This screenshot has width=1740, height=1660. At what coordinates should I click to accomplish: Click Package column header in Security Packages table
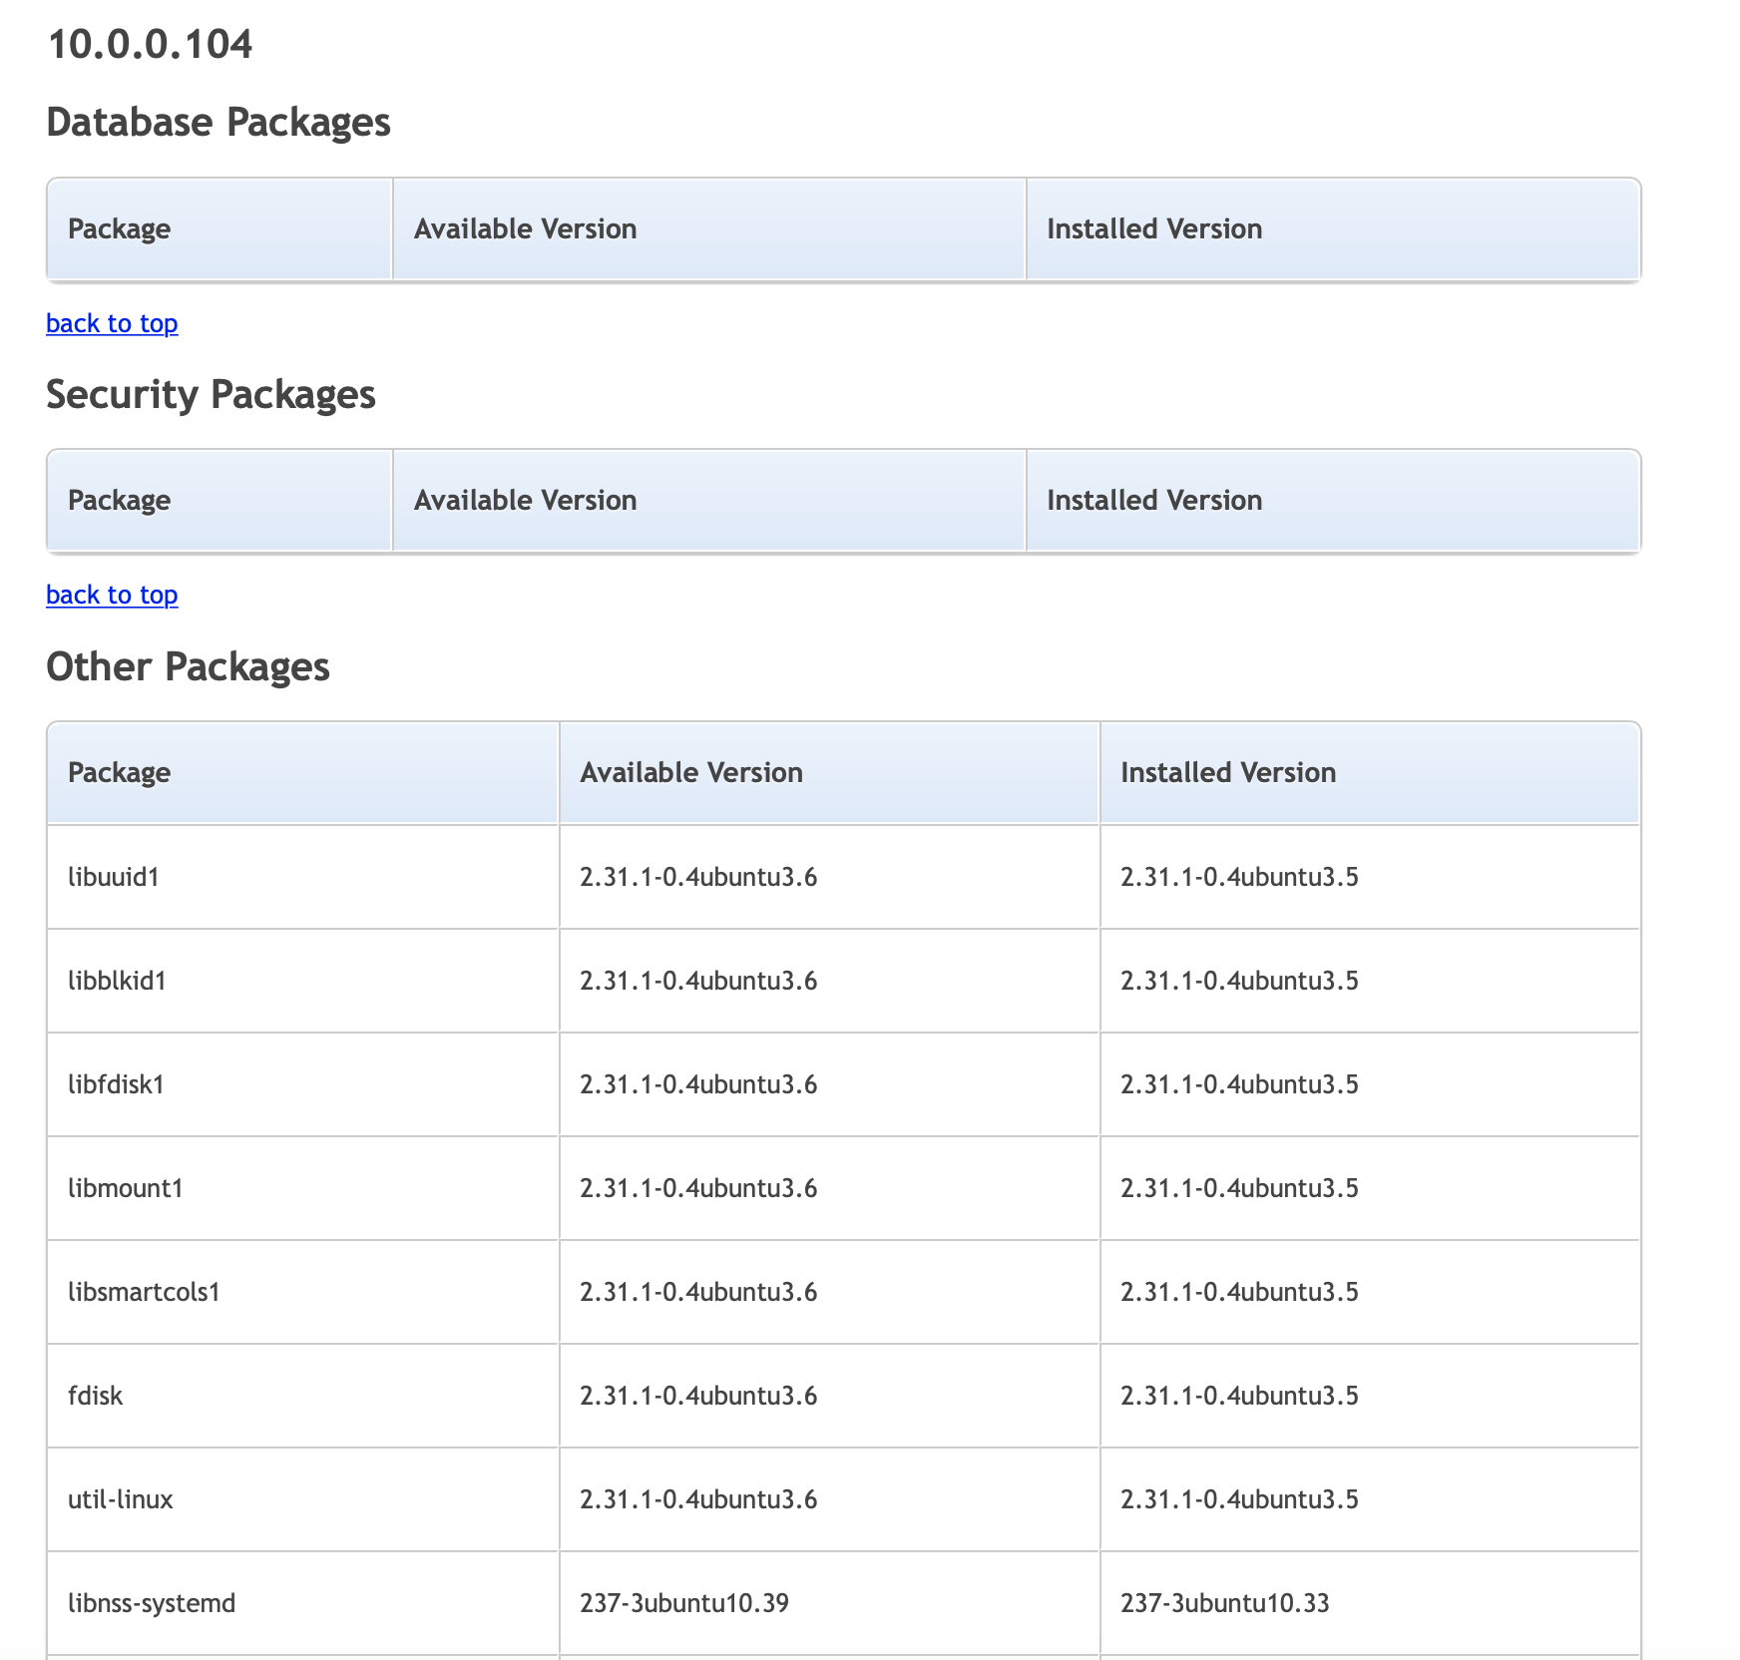[219, 500]
